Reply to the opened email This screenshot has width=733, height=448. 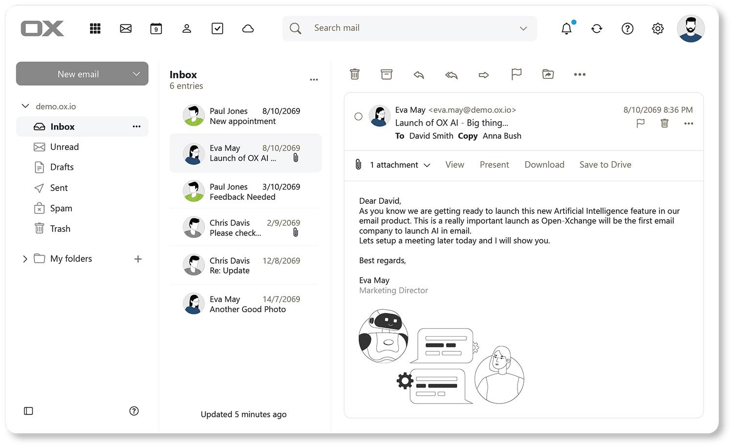(419, 75)
